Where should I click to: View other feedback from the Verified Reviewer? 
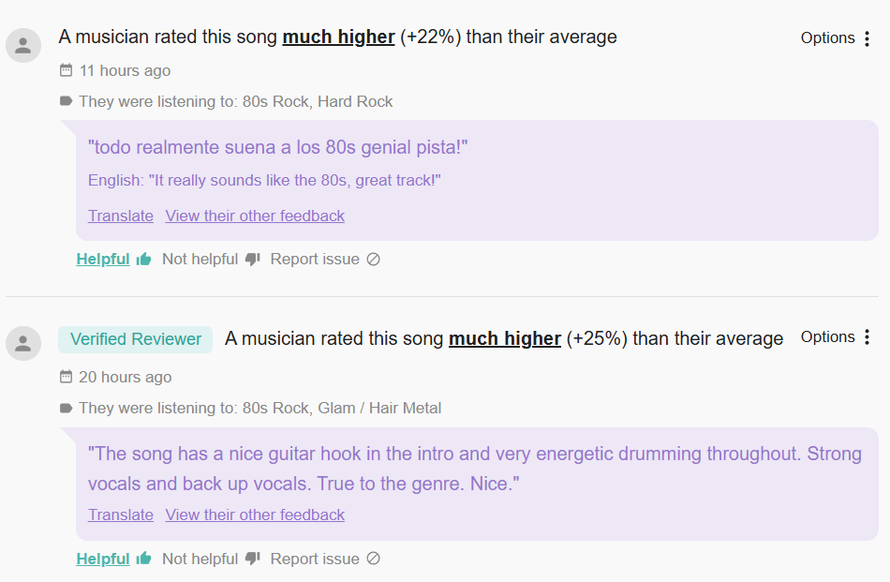tap(255, 515)
